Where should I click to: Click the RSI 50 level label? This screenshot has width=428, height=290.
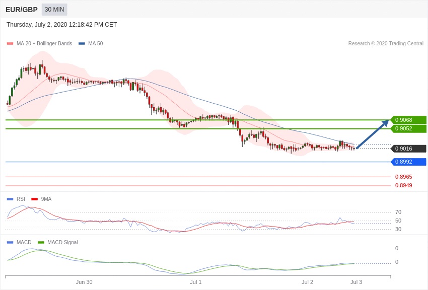398,221
